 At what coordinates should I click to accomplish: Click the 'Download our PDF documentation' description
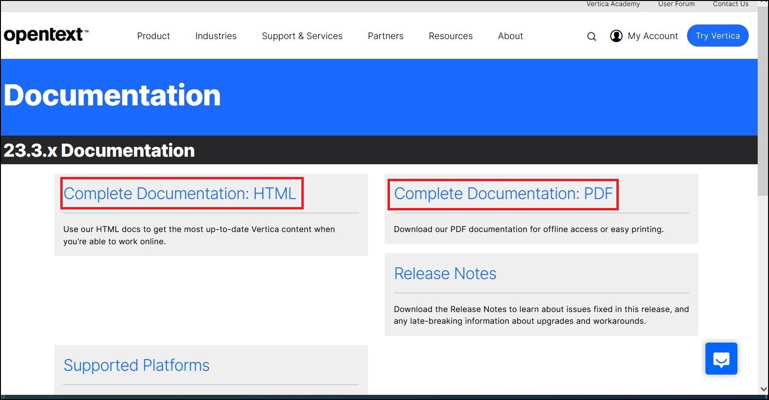[529, 229]
